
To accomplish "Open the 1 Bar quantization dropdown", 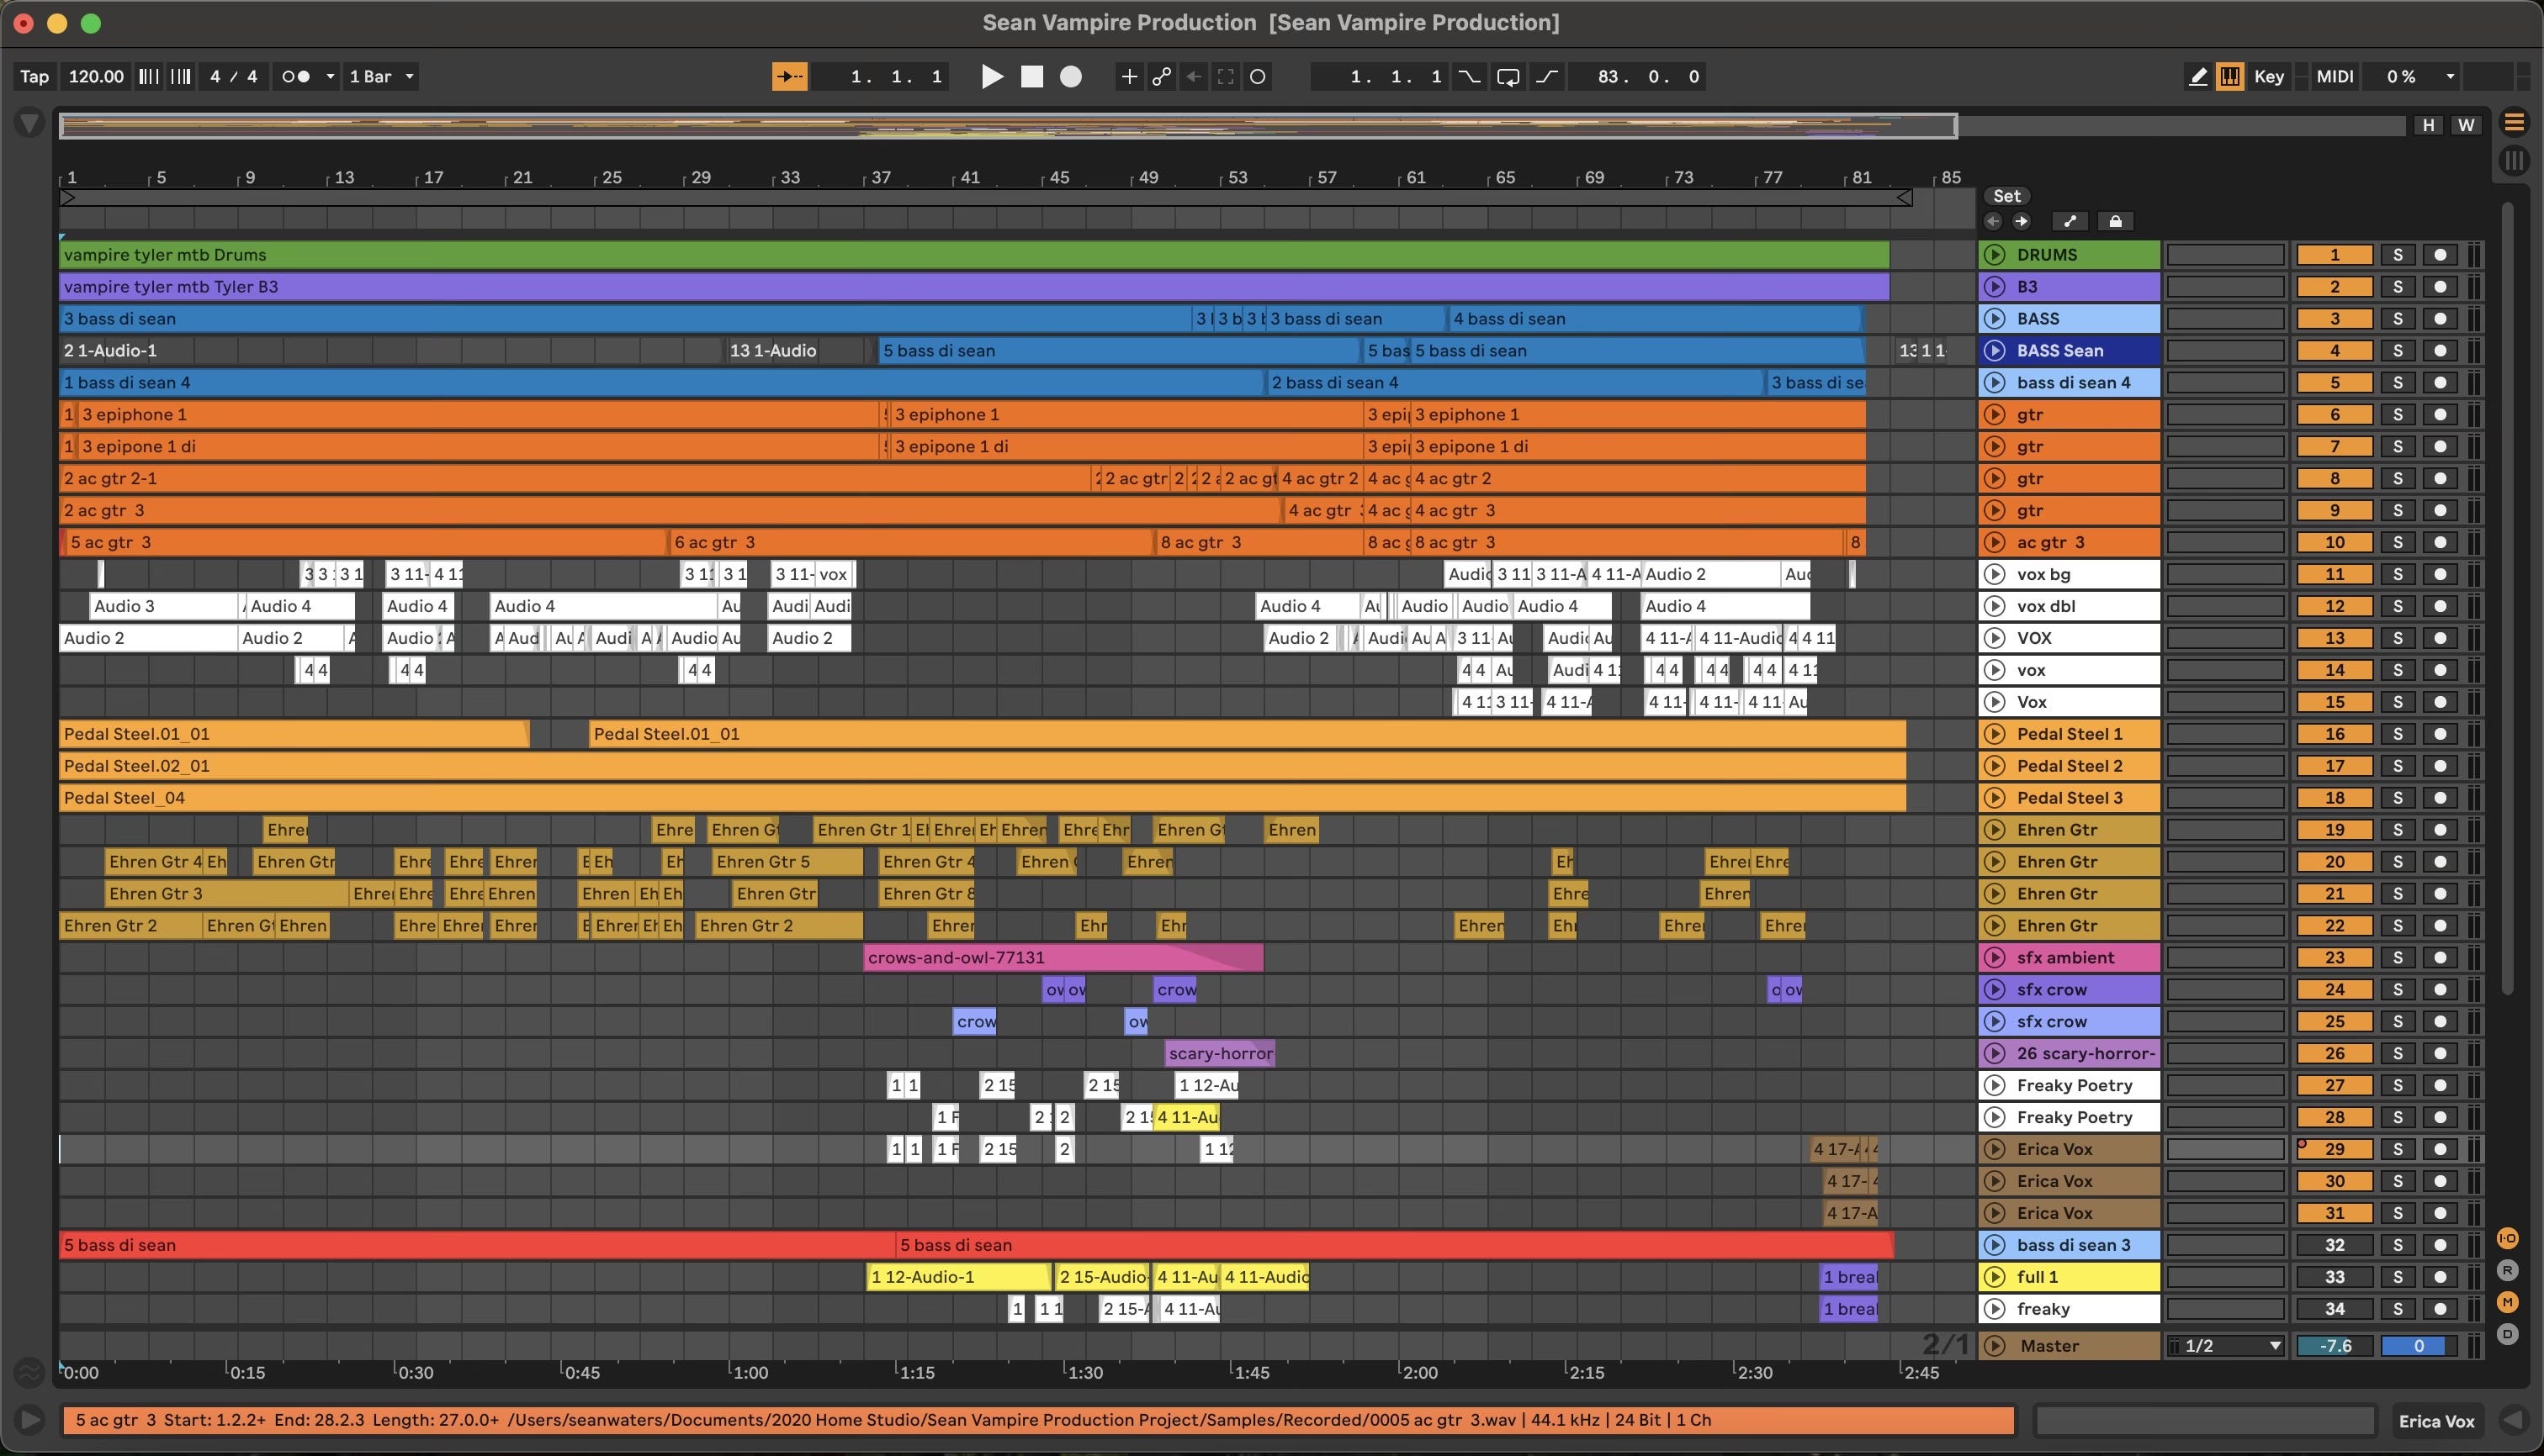I will (381, 77).
